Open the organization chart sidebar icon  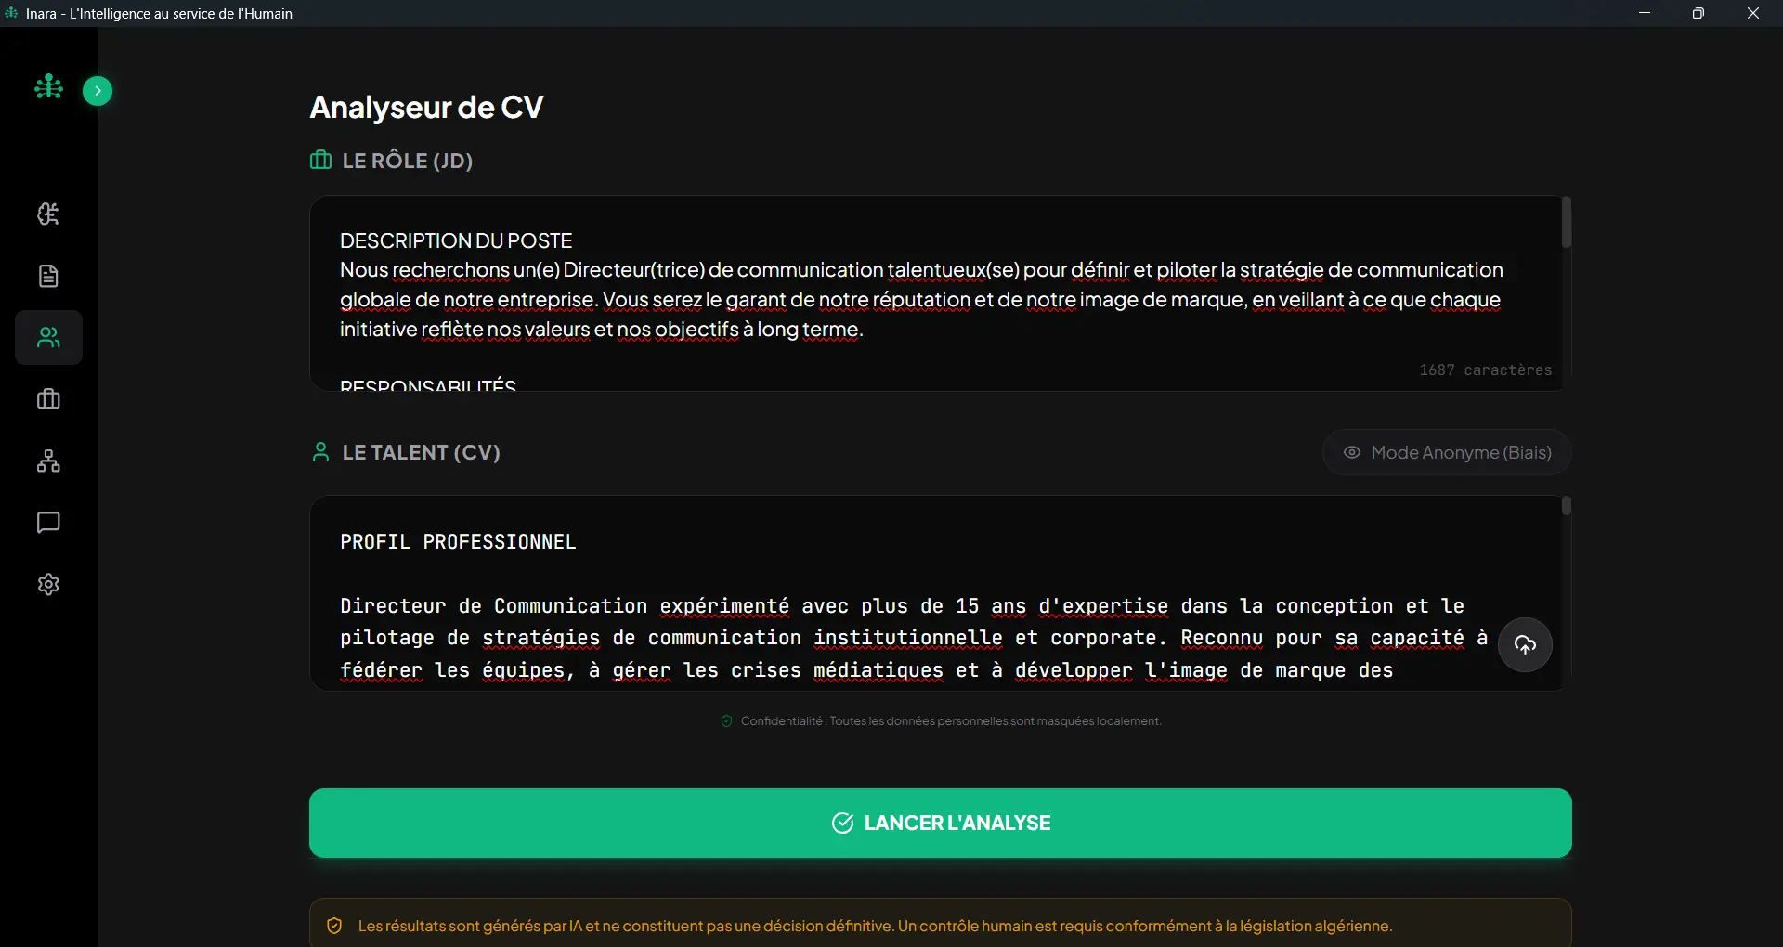(48, 461)
